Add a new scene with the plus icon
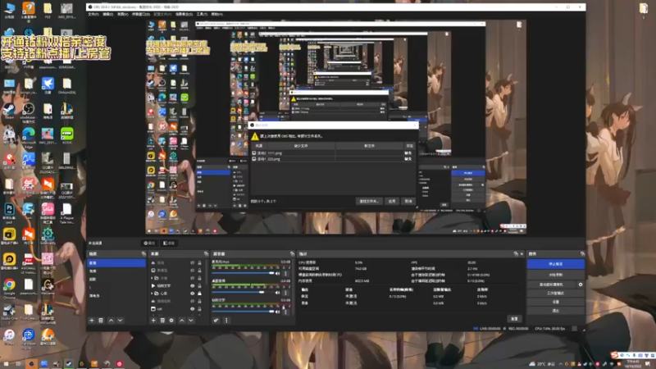The height and width of the screenshot is (369, 656). click(92, 321)
